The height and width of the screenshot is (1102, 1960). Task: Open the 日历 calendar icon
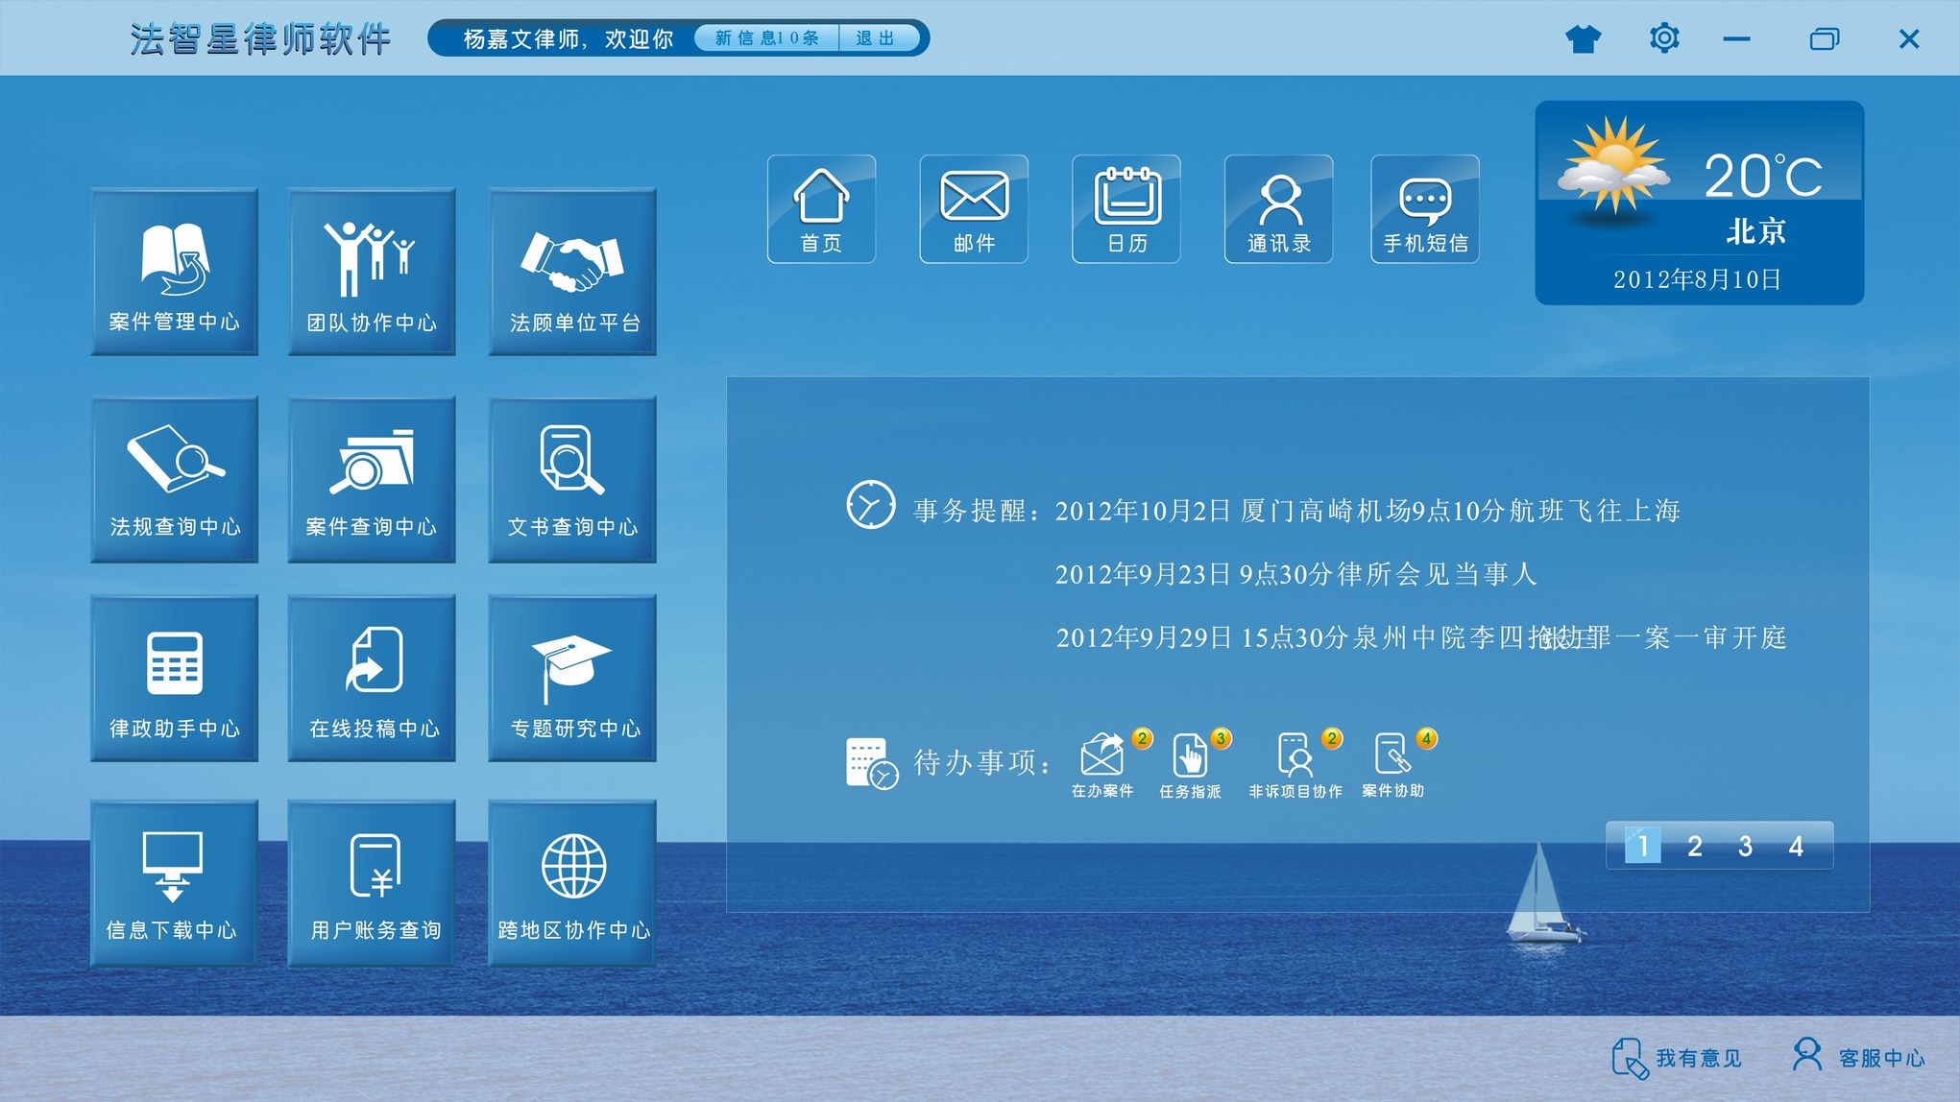pyautogui.click(x=1125, y=208)
